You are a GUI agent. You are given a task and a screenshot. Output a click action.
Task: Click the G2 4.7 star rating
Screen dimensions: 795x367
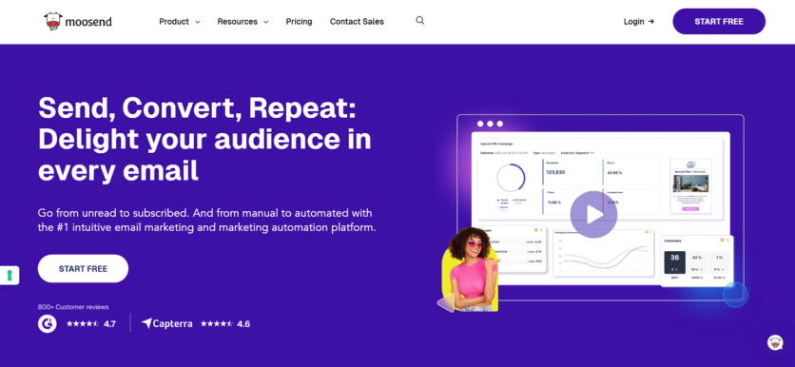(91, 324)
